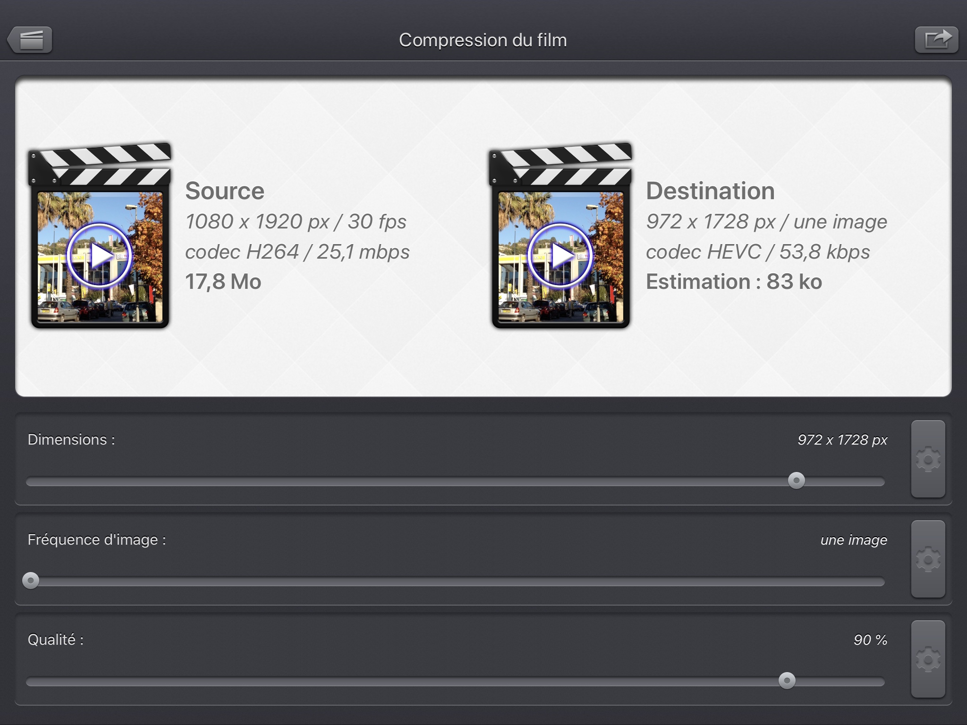
Task: Click the 'Qualité :' label
Action: (x=56, y=640)
